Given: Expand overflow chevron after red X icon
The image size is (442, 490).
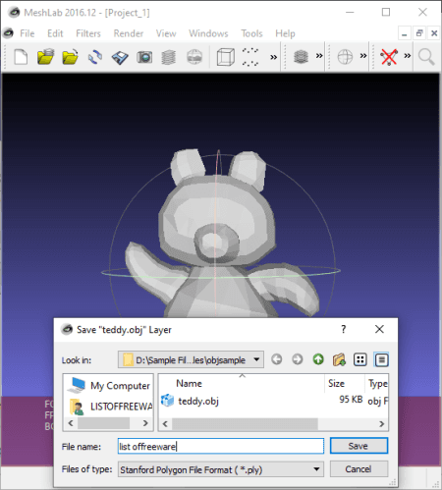Looking at the screenshot, I should [x=408, y=56].
